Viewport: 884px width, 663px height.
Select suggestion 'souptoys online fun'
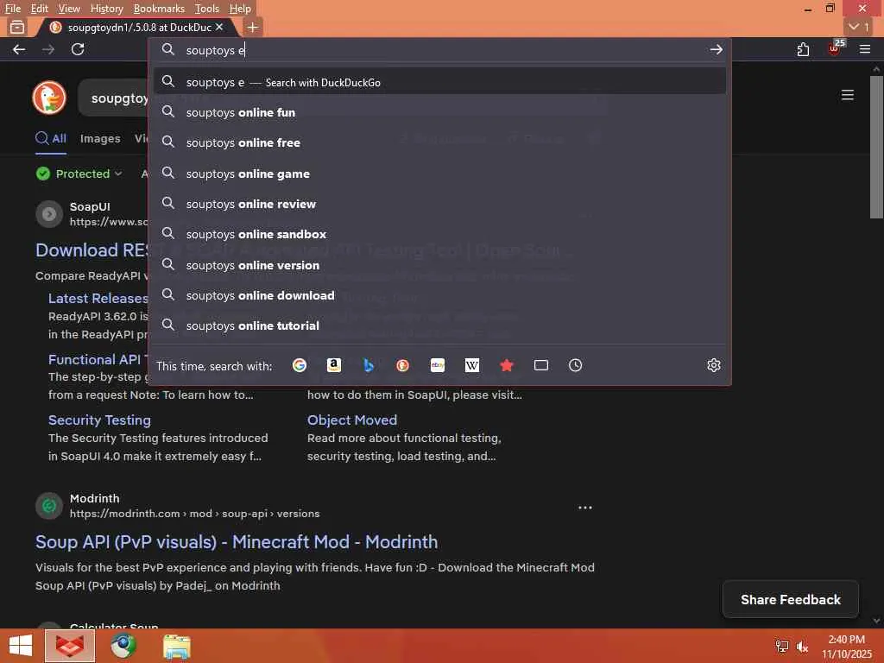click(439, 112)
